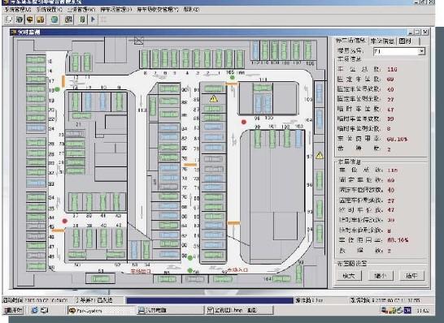Switch to Park-System taskbar button
Screen dimensions: 444x323
(x=101, y=311)
